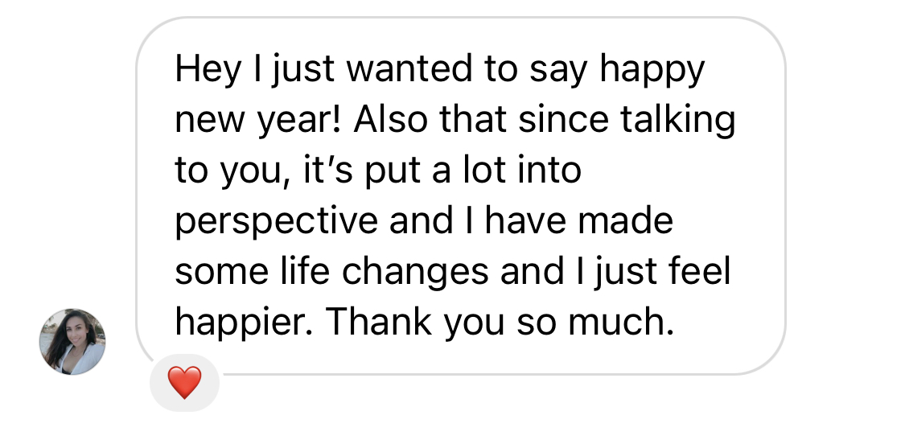Screen dimensions: 905x448
Task: Open the sender's profile picture
Action: 72,341
